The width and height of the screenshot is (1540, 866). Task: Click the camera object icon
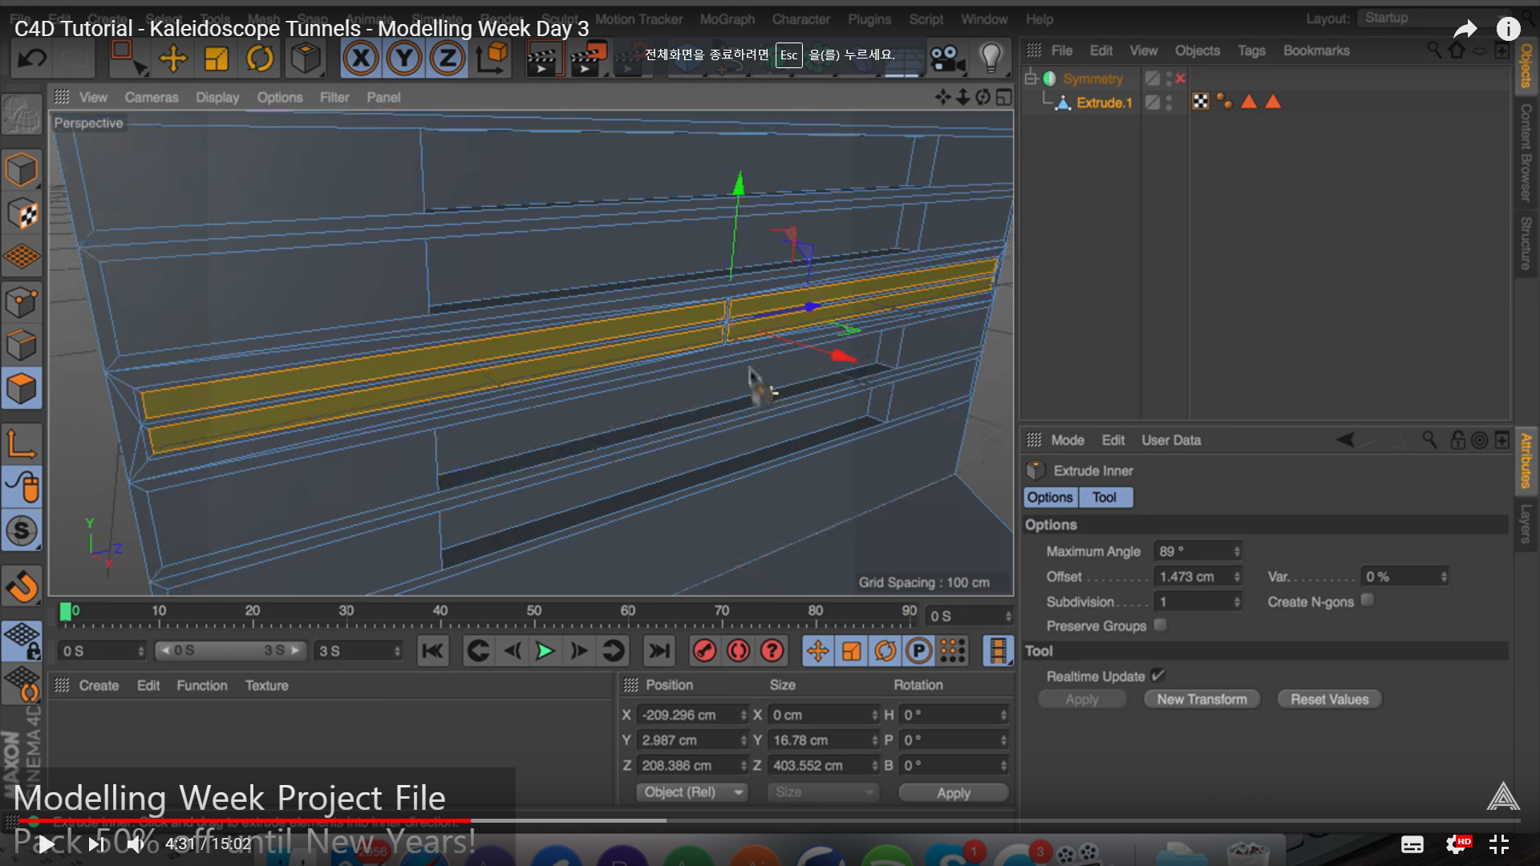point(946,59)
